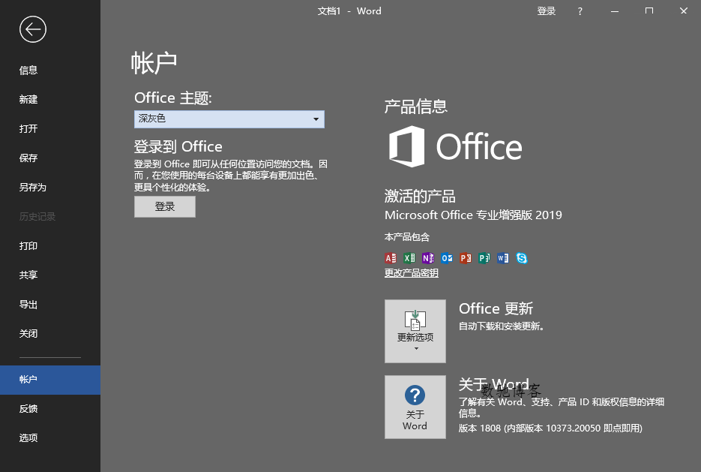Click the 产品信息 heading
701x472 pixels.
click(x=416, y=107)
